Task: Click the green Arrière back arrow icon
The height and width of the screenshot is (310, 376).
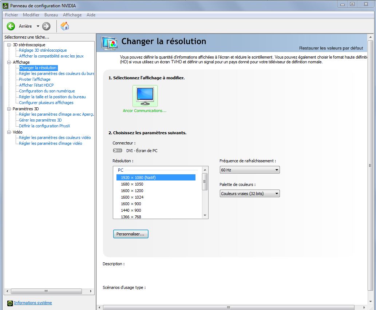Action: (11, 26)
